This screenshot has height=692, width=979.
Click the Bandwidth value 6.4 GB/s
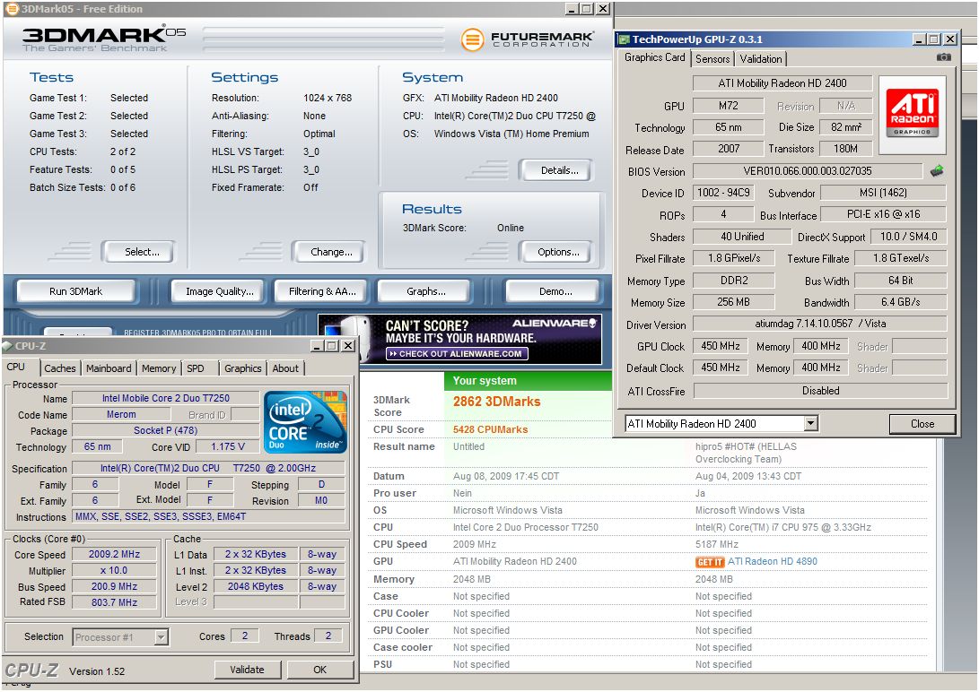900,302
